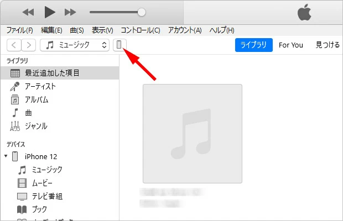The width and height of the screenshot is (343, 221).
Task: Select the アーティスト microphone icon item
Action: tap(15, 86)
